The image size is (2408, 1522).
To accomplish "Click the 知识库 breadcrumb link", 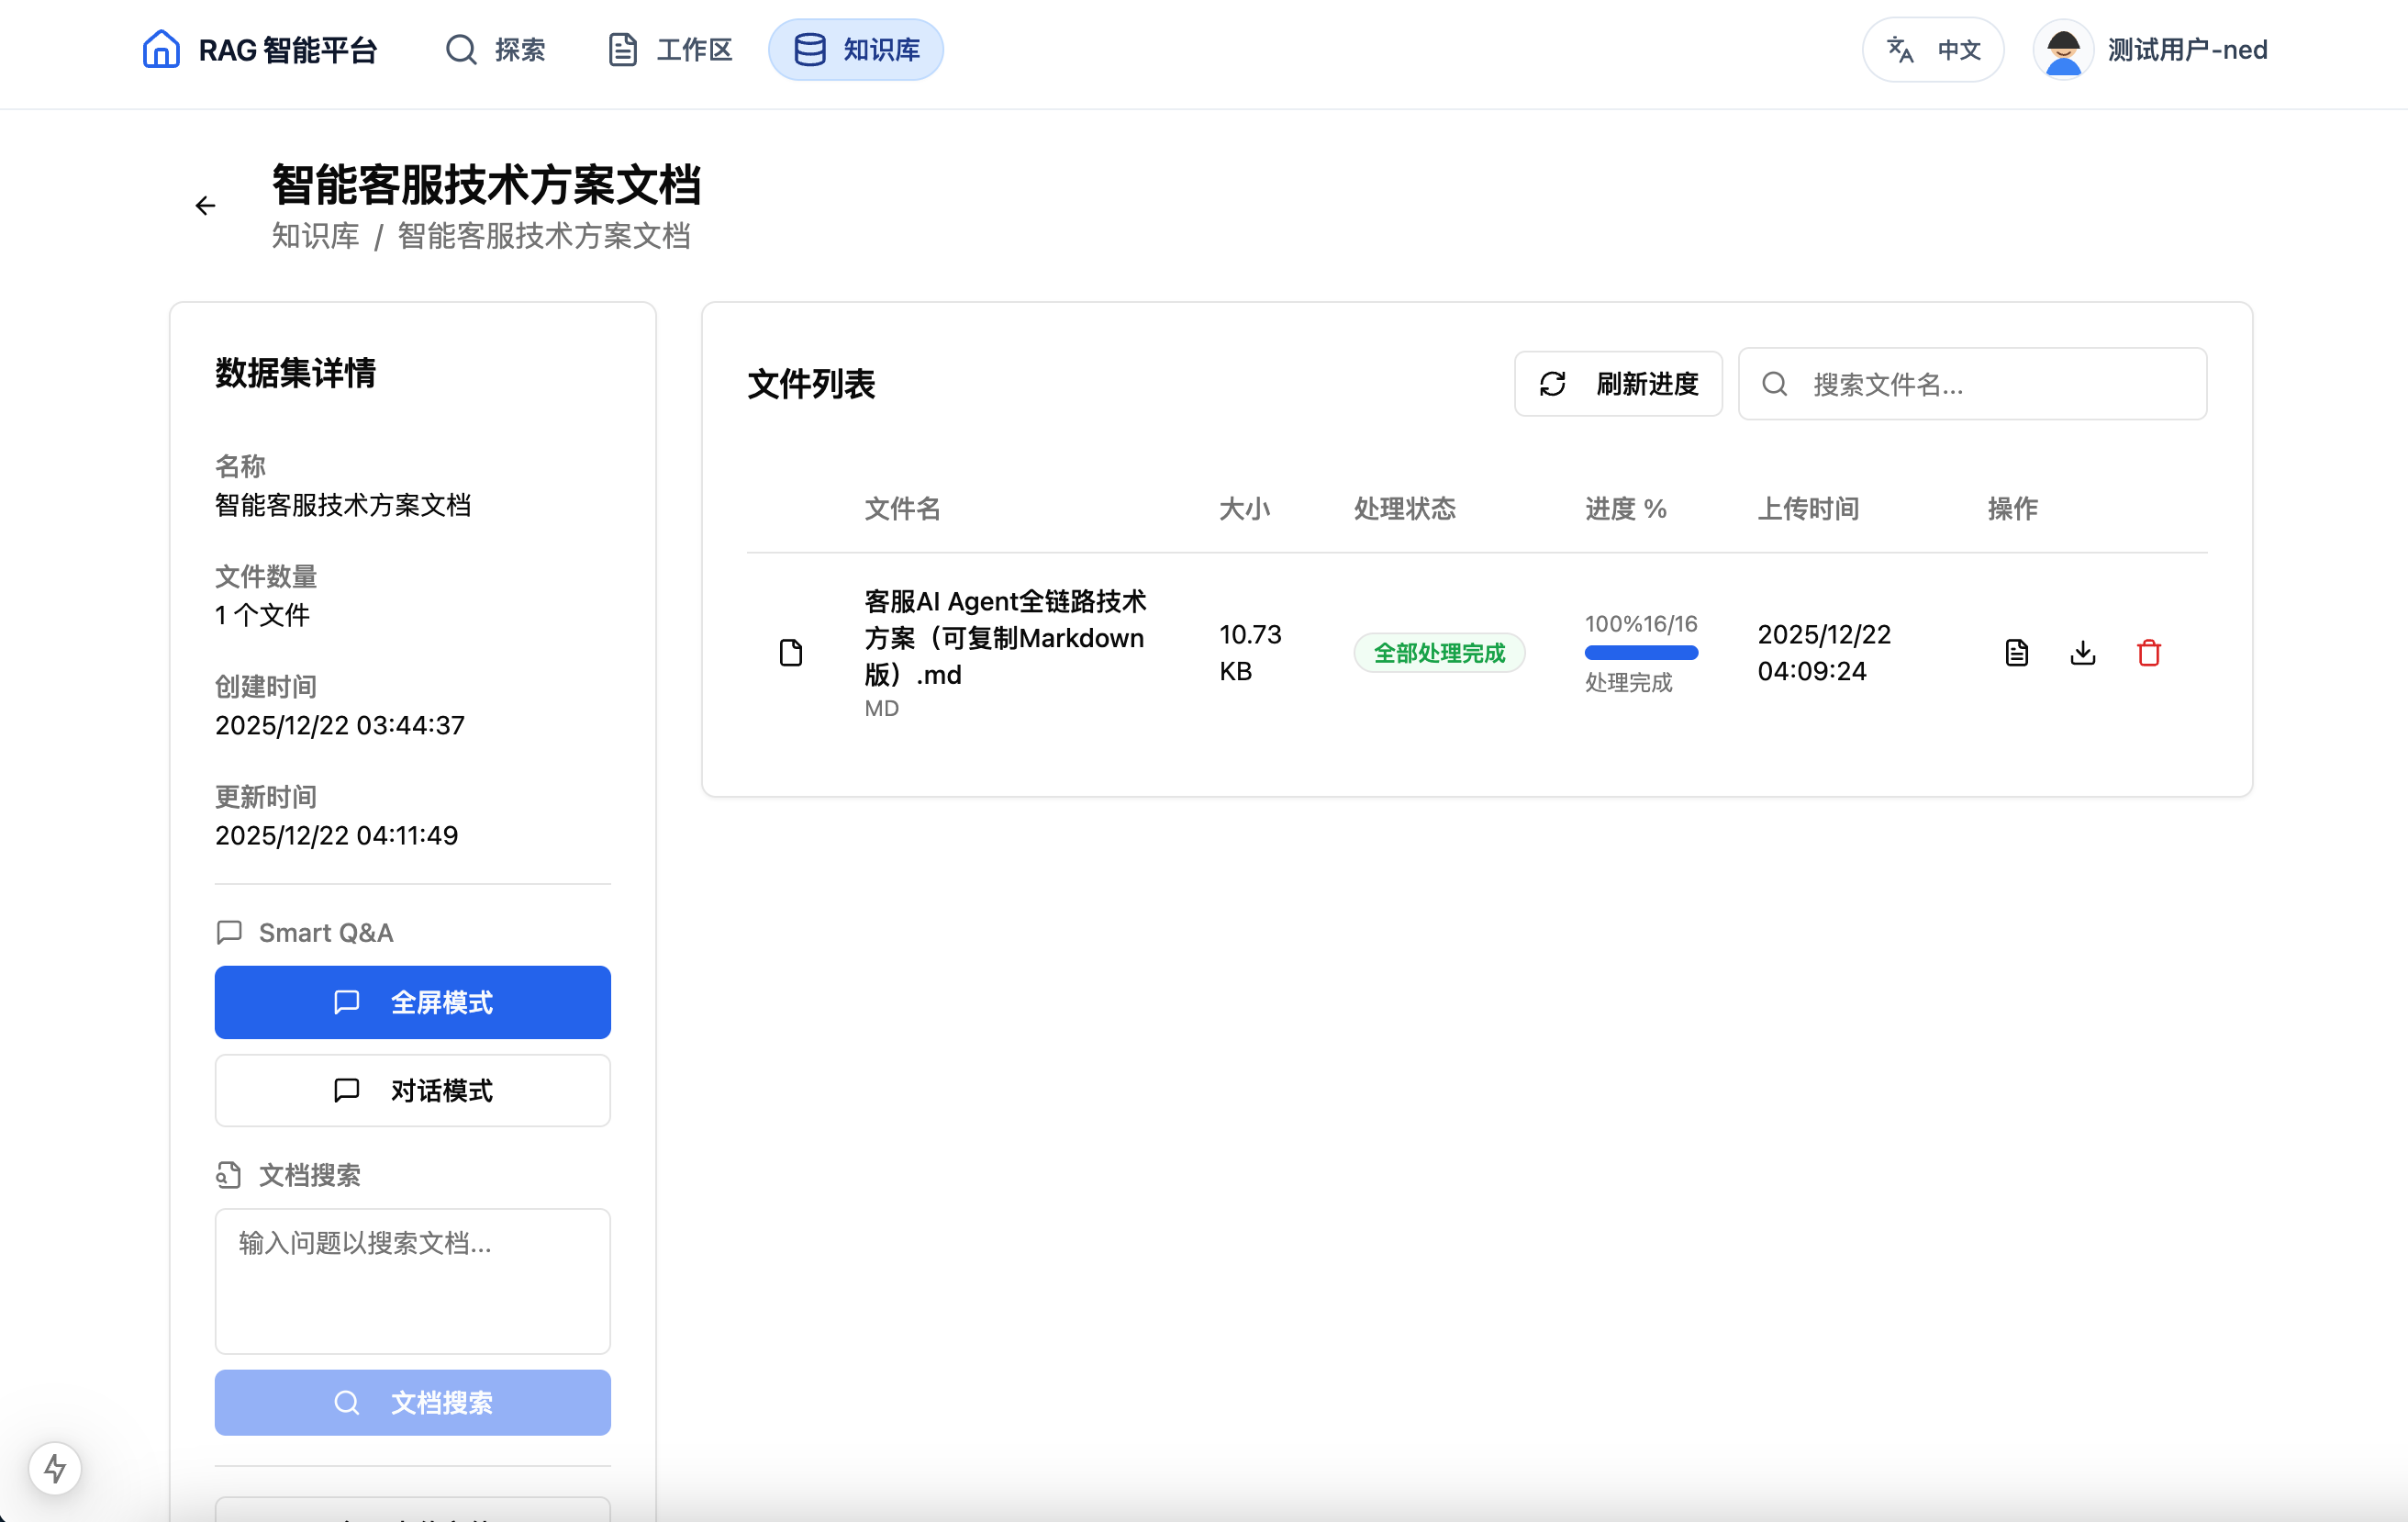I will tap(315, 236).
